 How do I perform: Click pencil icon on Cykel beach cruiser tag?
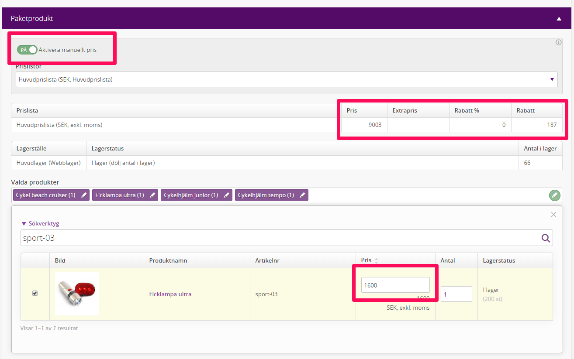[x=84, y=195]
